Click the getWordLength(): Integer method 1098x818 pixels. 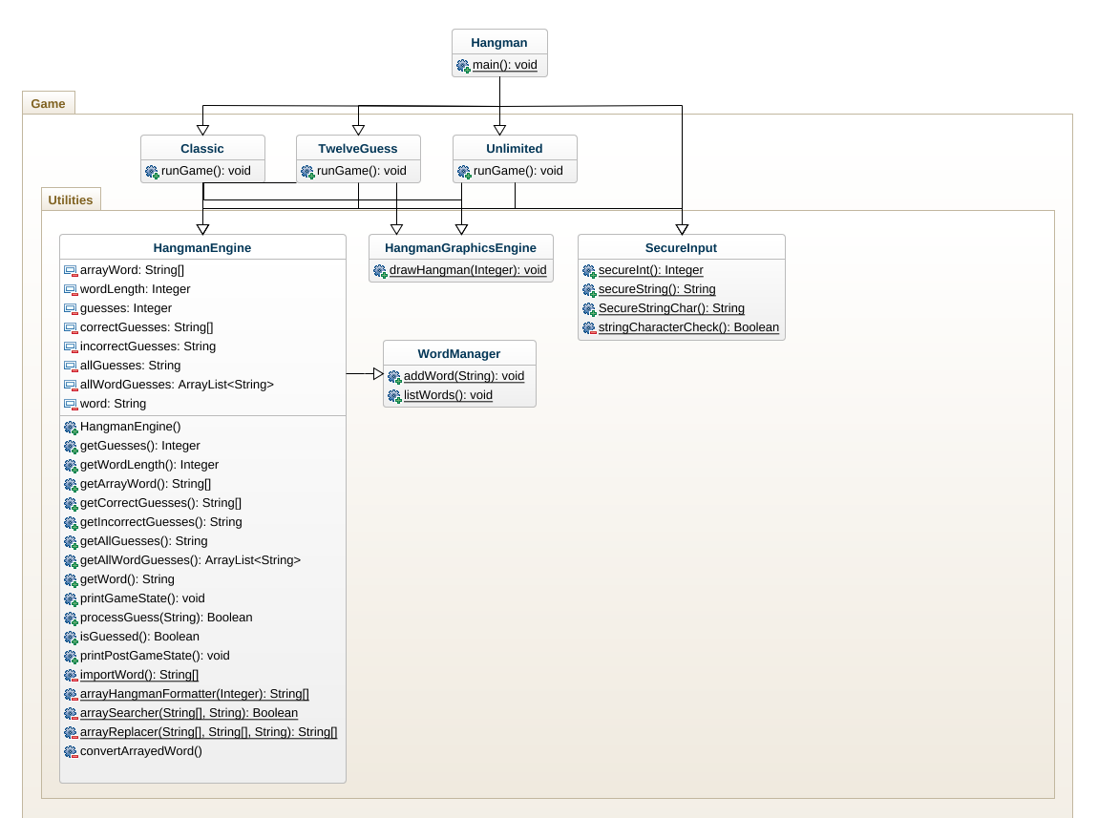[x=149, y=465]
